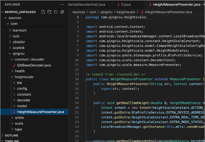Click the New File icon in Explorer
Image resolution: width=205 pixels, height=142 pixels.
pyautogui.click(x=43, y=12)
